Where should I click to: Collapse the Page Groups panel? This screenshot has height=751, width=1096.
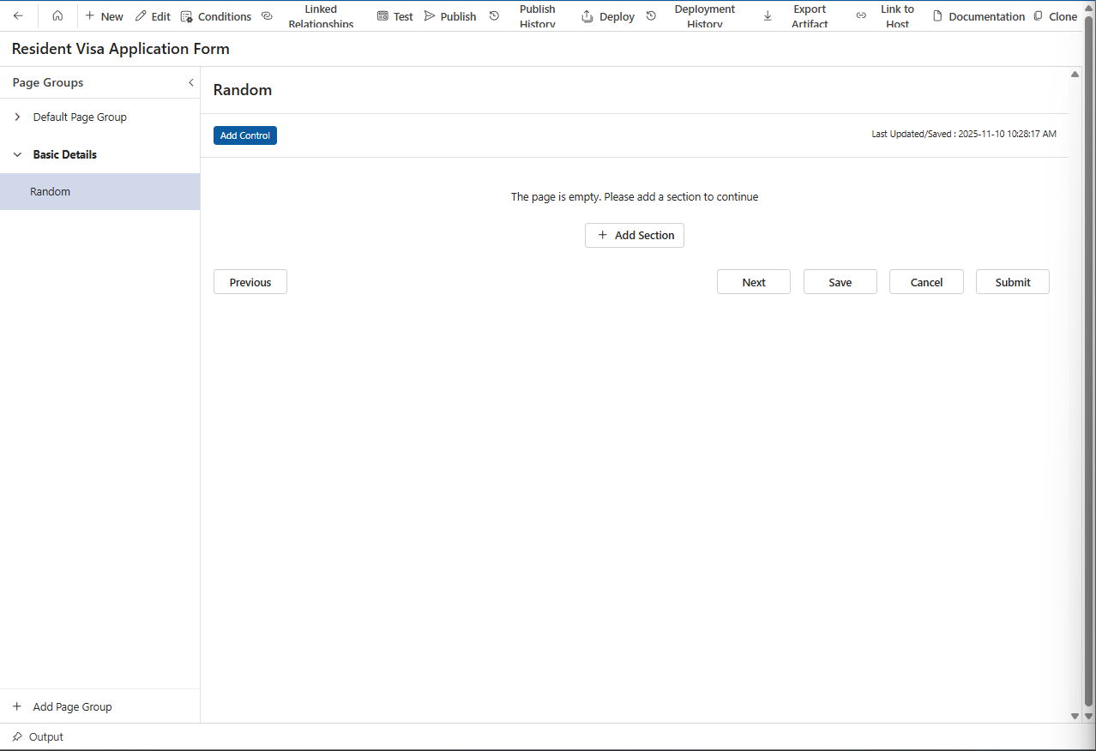[x=190, y=82]
